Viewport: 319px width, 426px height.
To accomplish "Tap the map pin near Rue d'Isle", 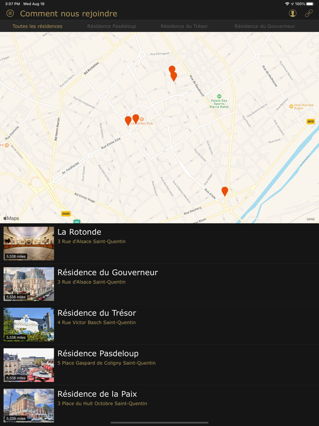I will point(225,191).
